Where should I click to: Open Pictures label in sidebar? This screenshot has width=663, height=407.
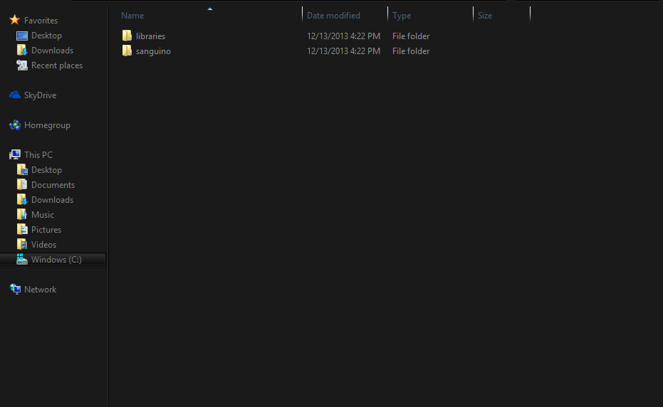46,230
